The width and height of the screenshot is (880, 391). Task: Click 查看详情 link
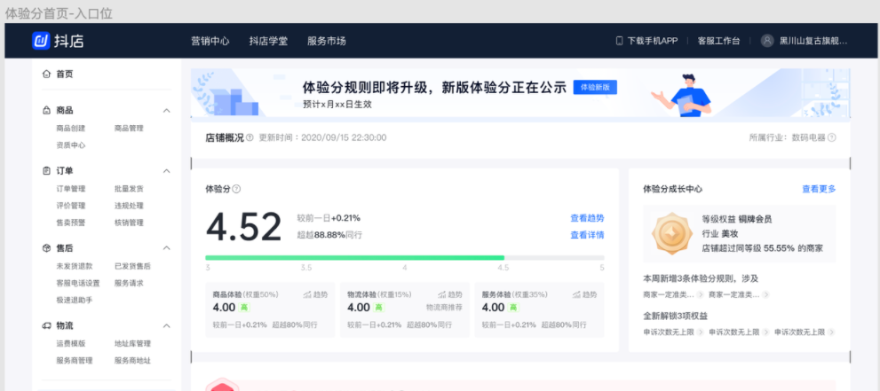[588, 235]
